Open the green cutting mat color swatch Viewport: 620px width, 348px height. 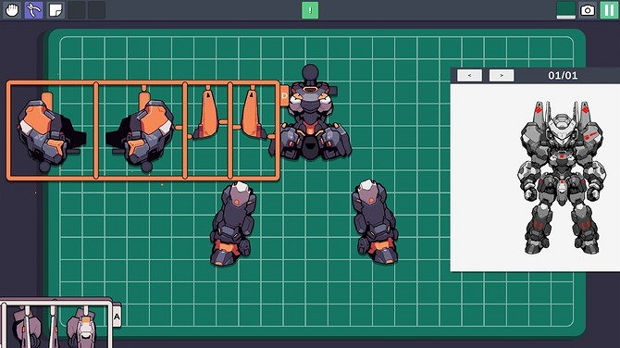[x=565, y=10]
